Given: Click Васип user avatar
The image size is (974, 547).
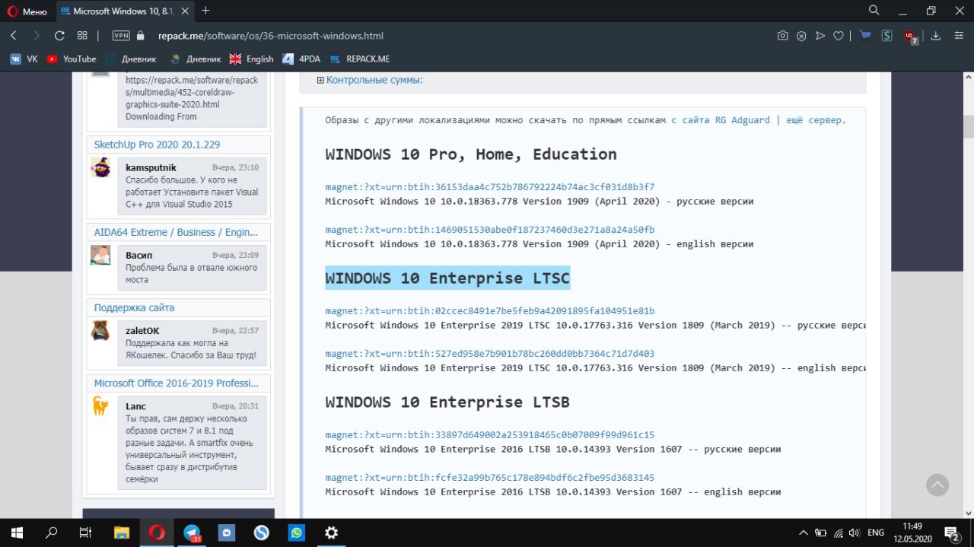Looking at the screenshot, I should tap(100, 255).
